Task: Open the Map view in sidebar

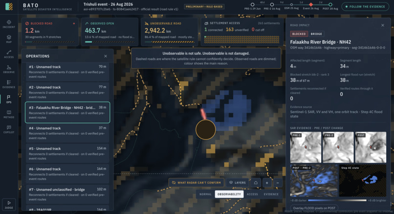Action: tap(9, 39)
